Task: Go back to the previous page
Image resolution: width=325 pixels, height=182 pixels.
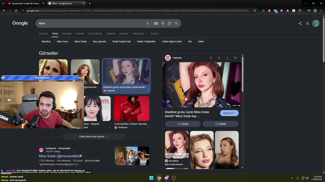Action: tap(4, 11)
